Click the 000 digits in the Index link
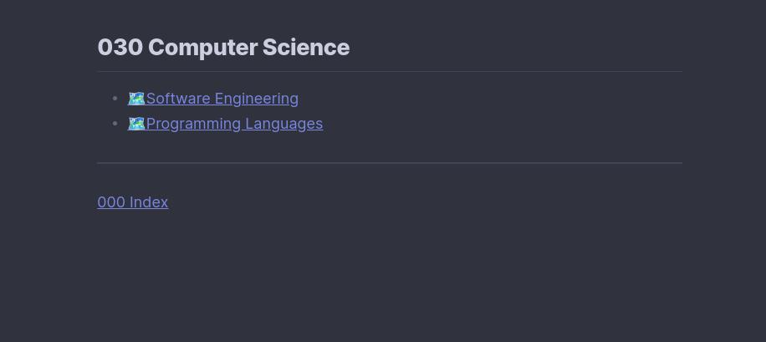This screenshot has height=342, width=766. click(111, 202)
